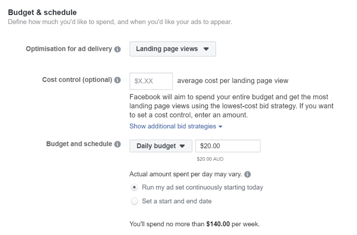Click info icon beside Optimisation for ad delivery
Viewport: 357px width, 235px height.
(x=118, y=50)
